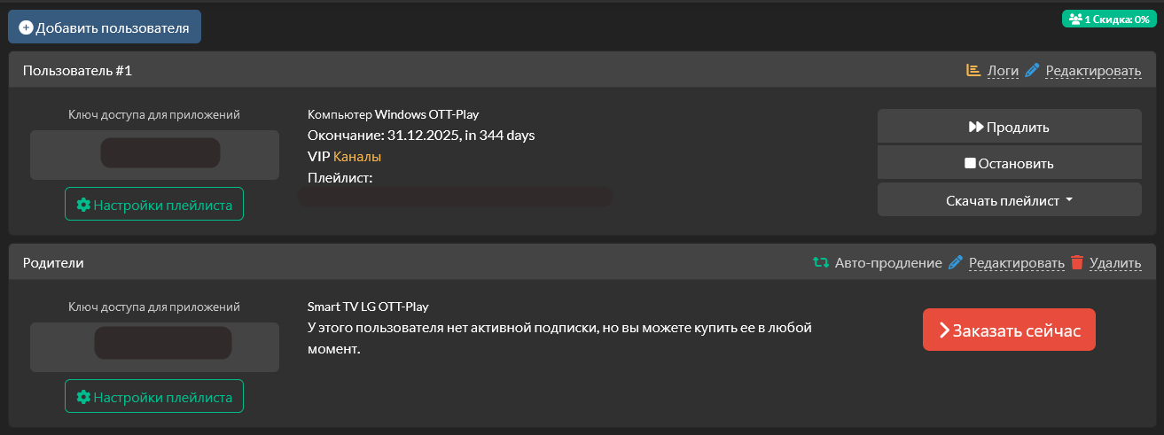Click the Авто-продление arrows icon
1164x435 pixels.
[x=821, y=262]
